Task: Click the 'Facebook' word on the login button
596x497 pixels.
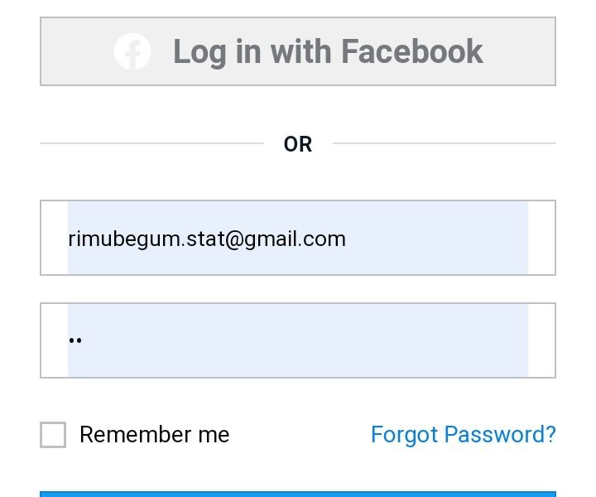Action: point(412,51)
